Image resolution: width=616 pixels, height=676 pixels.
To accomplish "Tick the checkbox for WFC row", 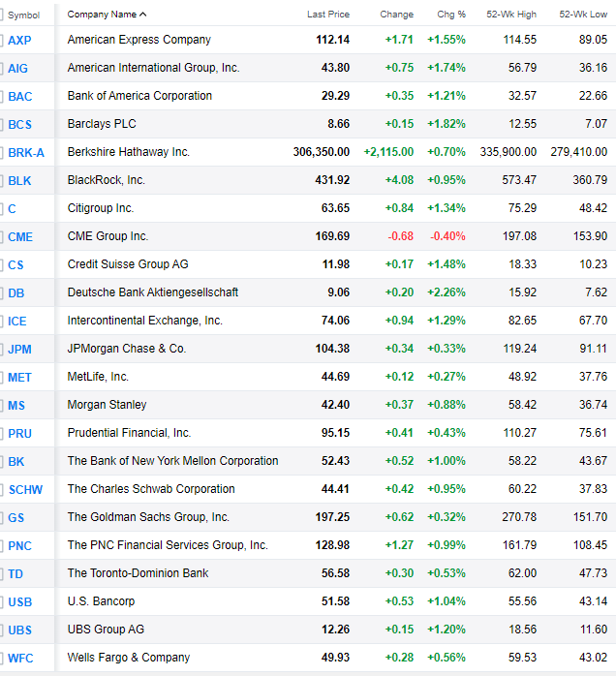I will coord(1,659).
